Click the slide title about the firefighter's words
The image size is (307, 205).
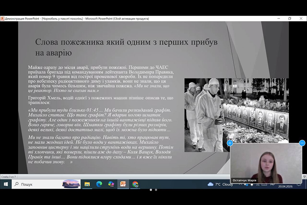tap(126, 47)
